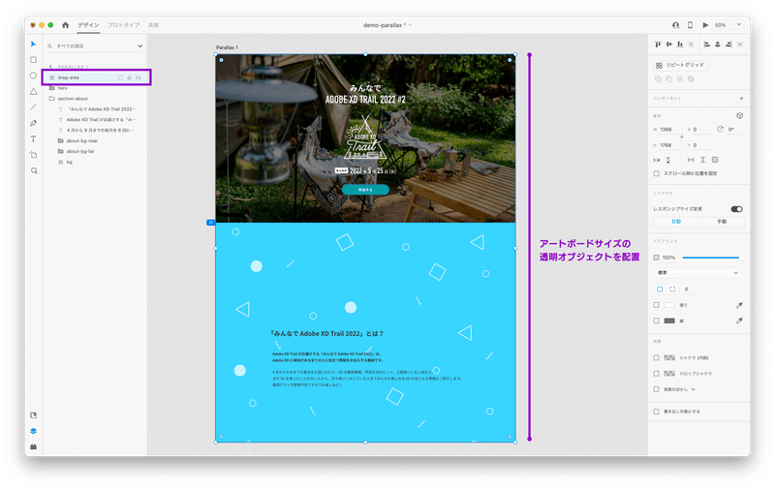Select the Rectangle tool
Viewport: 775px width, 489px height.
pos(33,60)
